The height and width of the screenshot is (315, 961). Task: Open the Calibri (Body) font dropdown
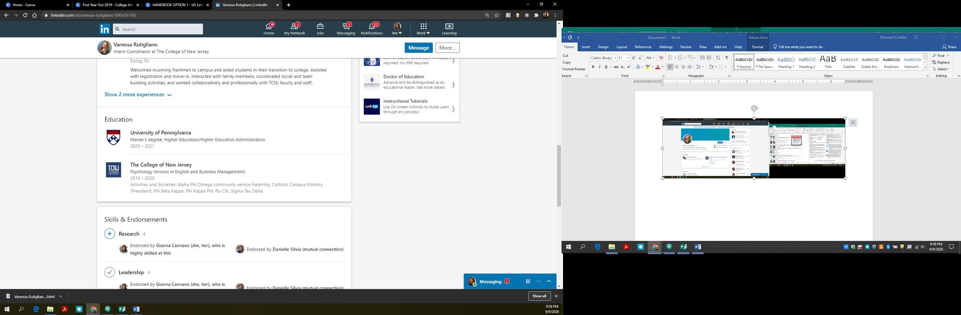615,58
